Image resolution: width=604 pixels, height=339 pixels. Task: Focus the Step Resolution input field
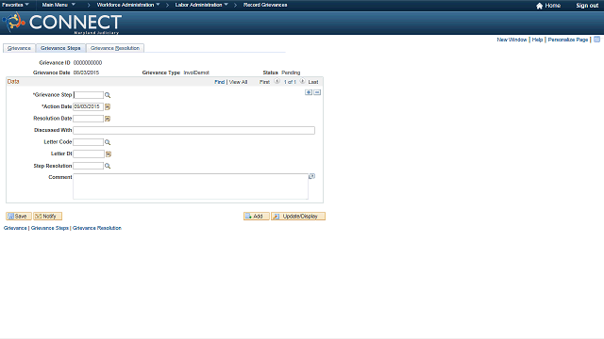[88, 166]
